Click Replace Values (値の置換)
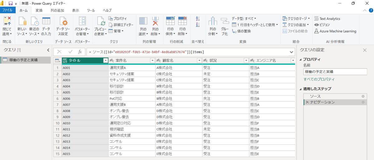This screenshot has width=374, height=160. point(242,31)
